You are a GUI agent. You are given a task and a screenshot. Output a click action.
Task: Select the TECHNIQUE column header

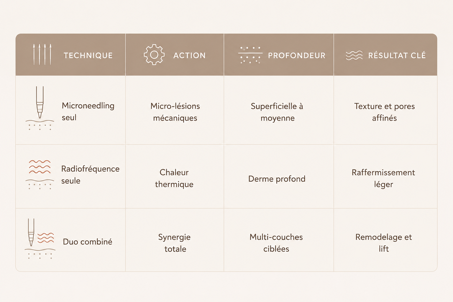88,55
